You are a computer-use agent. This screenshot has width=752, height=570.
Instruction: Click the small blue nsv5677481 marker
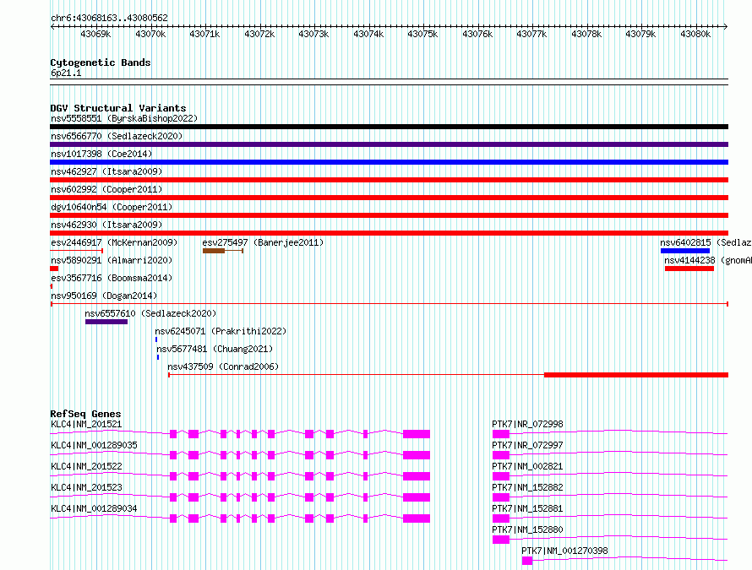(158, 357)
